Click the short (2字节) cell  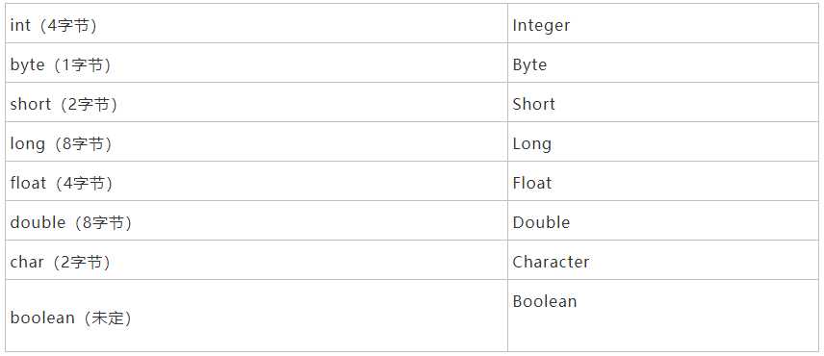click(256, 102)
